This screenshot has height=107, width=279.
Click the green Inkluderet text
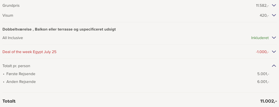click(x=260, y=38)
